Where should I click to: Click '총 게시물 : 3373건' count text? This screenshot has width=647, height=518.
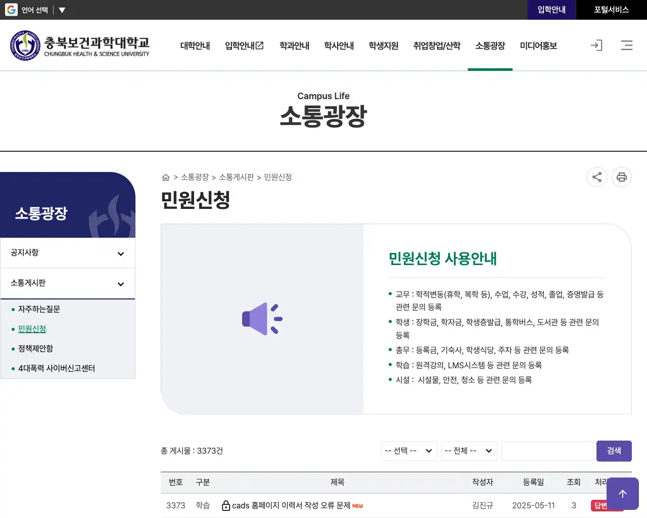[192, 451]
